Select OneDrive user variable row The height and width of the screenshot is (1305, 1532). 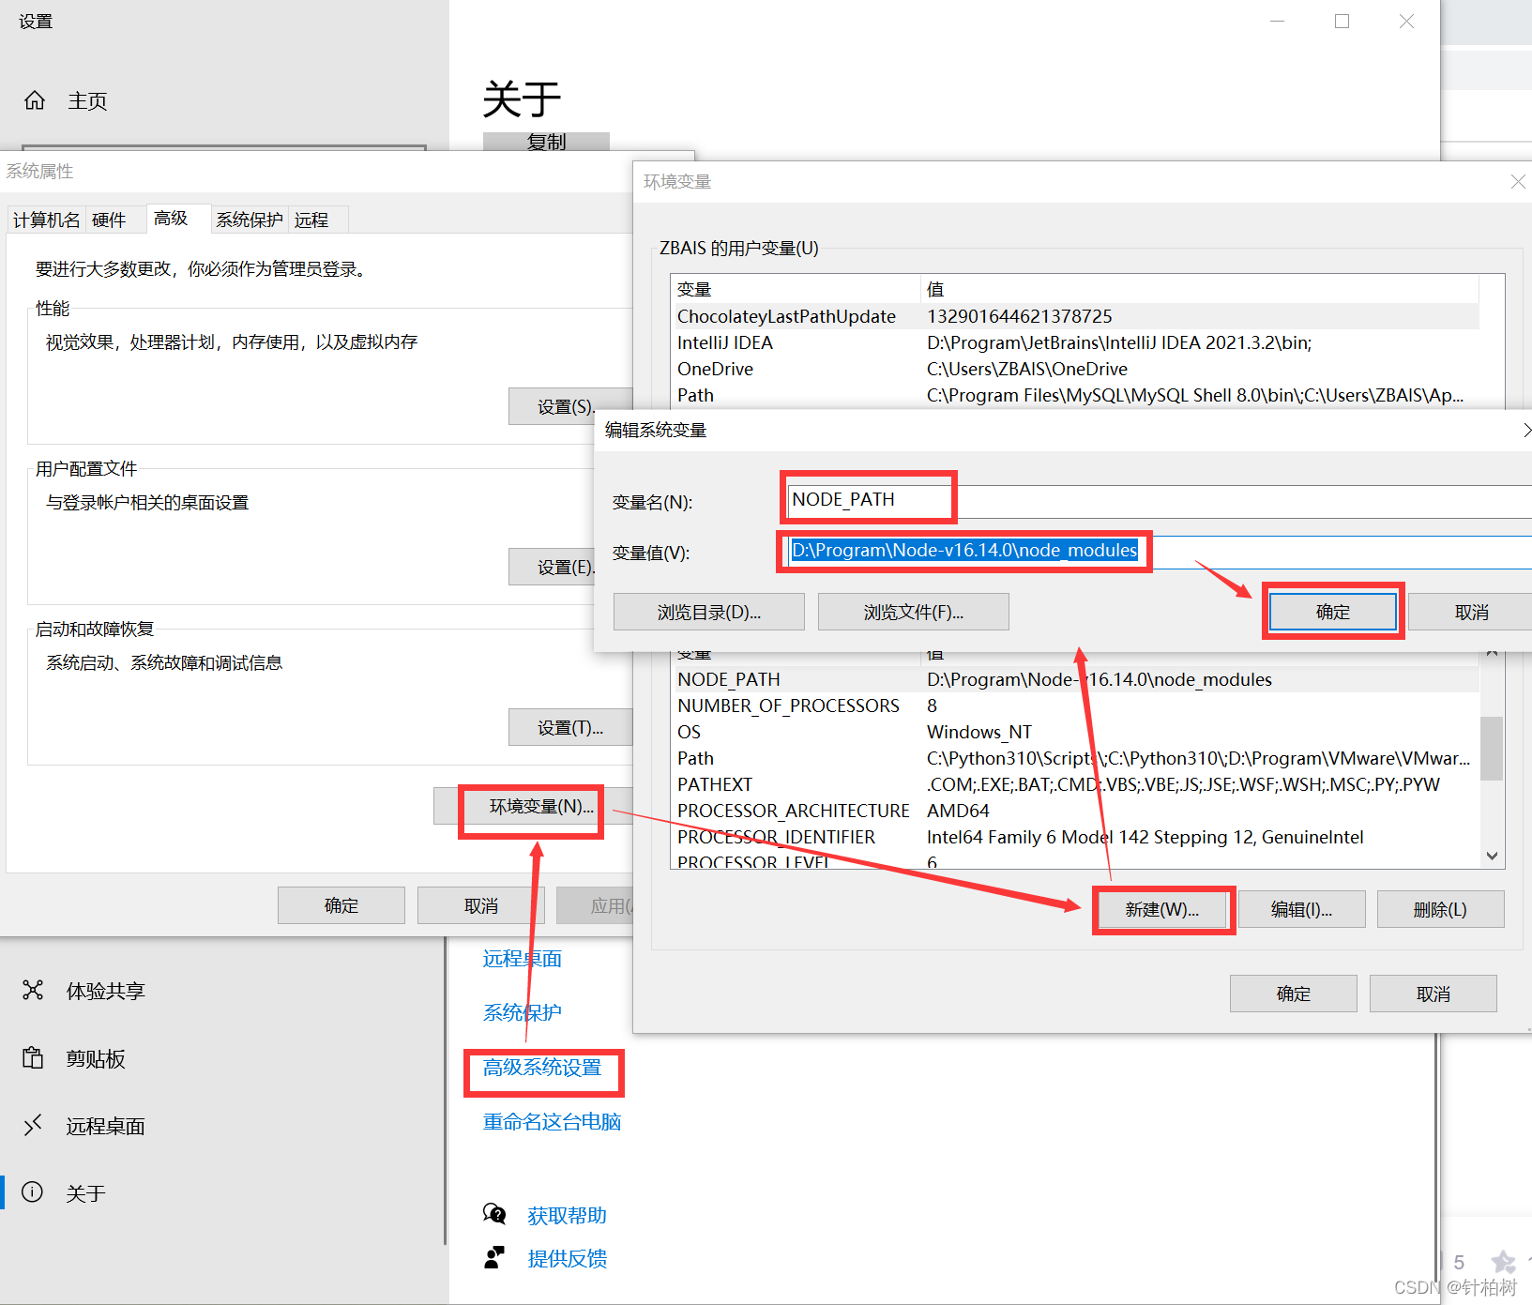pos(1075,369)
